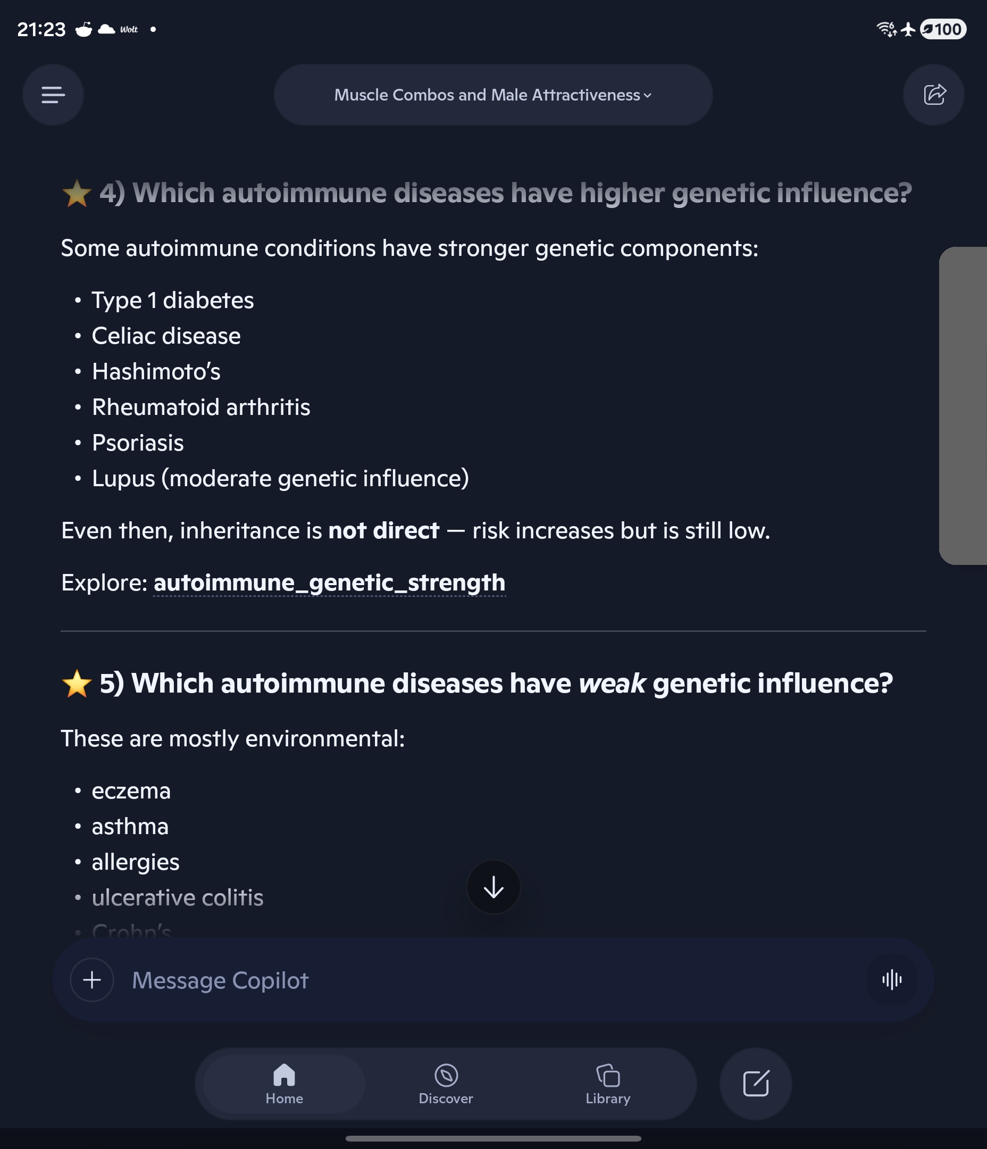Tap the heading about weak genetic influence
The width and height of the screenshot is (987, 1149).
coord(496,683)
